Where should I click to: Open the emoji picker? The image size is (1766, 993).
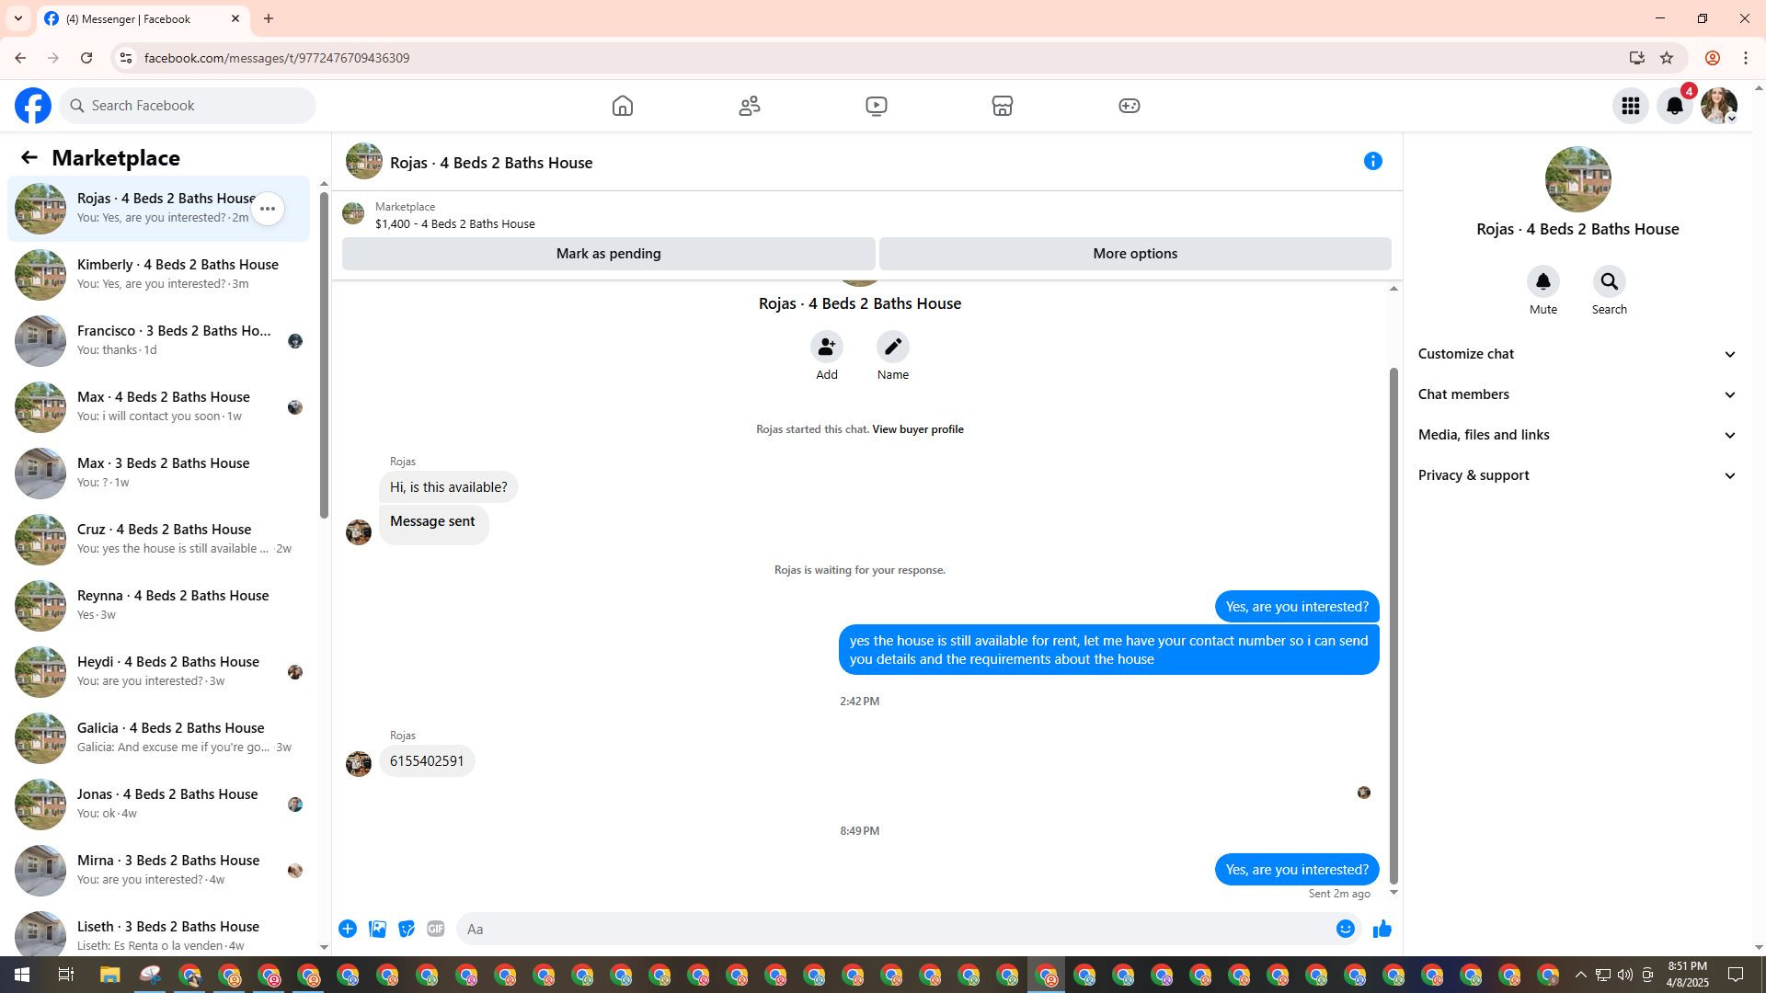[1345, 930]
